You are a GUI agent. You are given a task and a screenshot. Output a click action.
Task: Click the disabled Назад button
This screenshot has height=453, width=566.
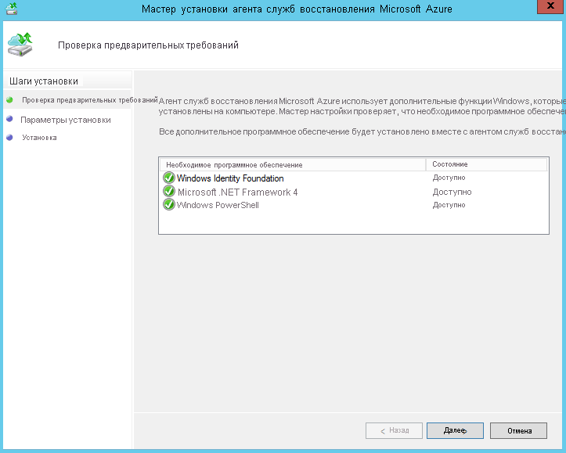394,430
